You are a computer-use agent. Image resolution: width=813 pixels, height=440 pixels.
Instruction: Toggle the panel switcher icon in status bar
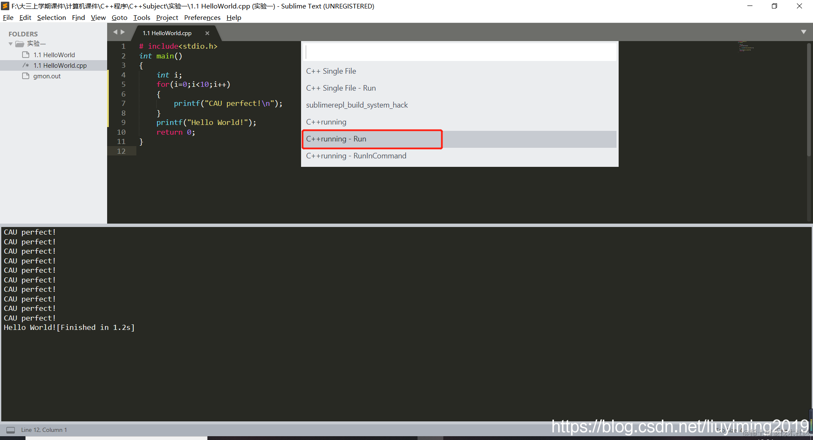(x=11, y=430)
